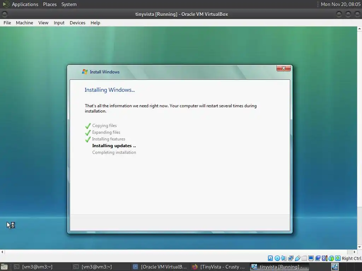362x271 pixels.
Task: Switch to TinyVista - Crusty browser taskbar item
Action: (x=219, y=267)
